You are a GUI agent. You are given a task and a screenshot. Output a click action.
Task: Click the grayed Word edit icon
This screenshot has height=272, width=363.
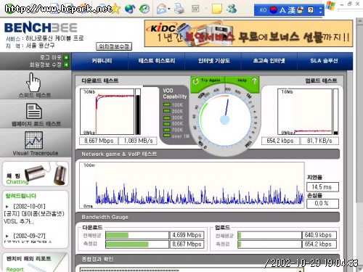click(x=195, y=9)
